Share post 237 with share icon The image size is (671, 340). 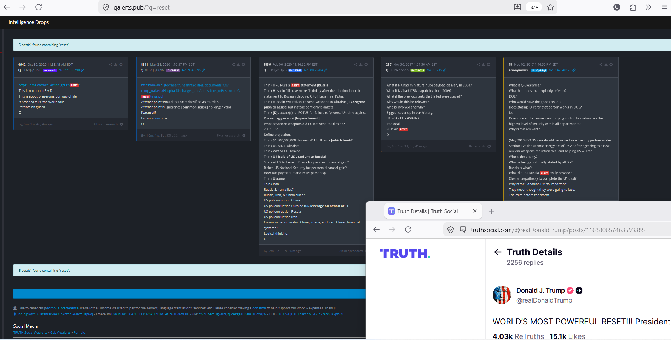click(x=478, y=65)
